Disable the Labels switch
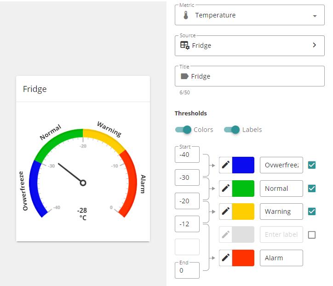 232,130
